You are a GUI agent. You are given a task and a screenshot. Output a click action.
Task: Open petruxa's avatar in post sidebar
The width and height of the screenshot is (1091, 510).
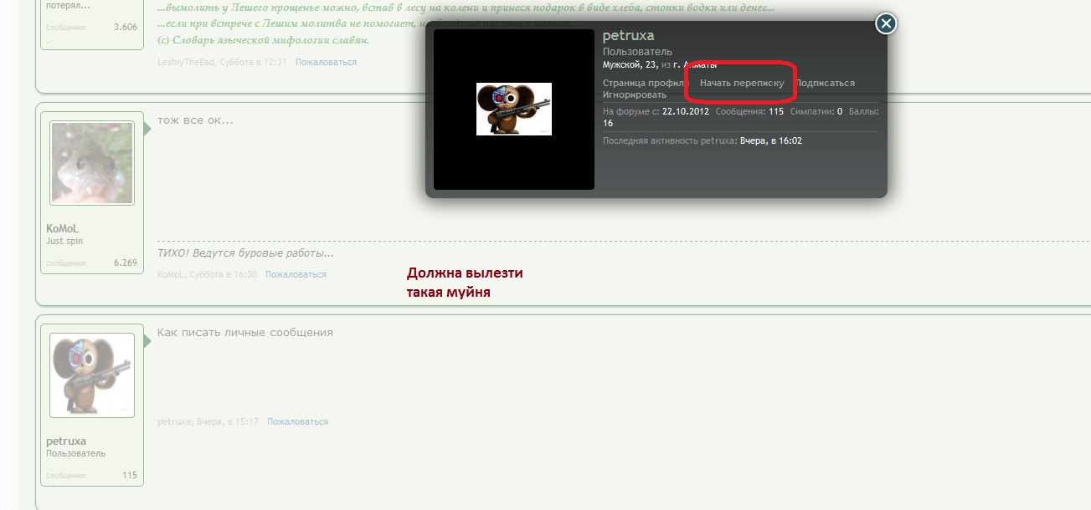tap(91, 375)
